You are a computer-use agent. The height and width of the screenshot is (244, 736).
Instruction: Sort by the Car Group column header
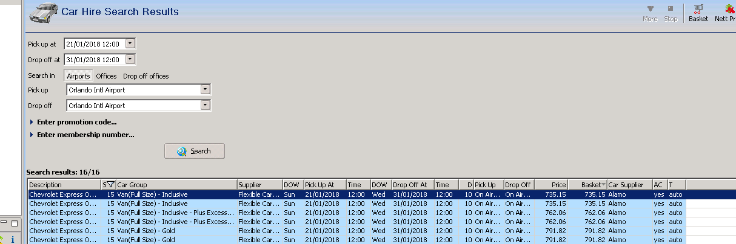tap(176, 185)
